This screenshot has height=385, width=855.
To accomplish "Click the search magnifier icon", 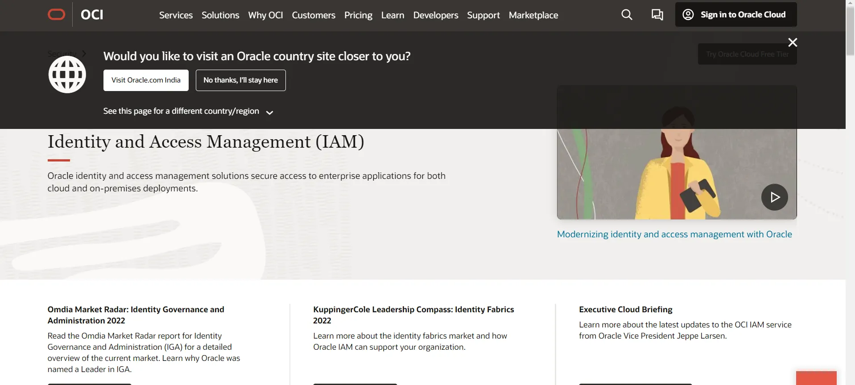I will coord(627,15).
